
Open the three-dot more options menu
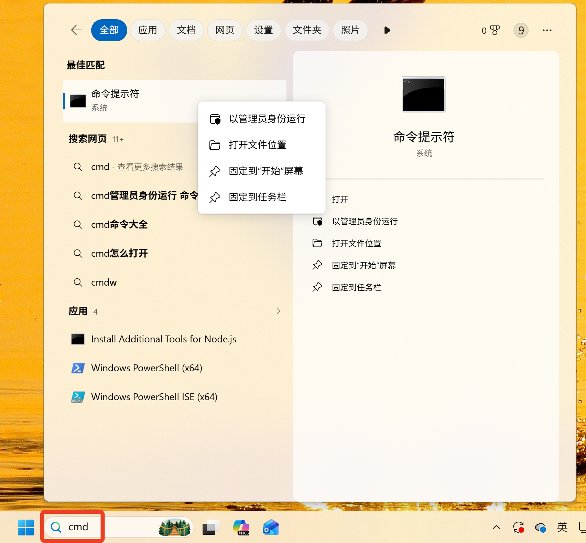click(547, 30)
